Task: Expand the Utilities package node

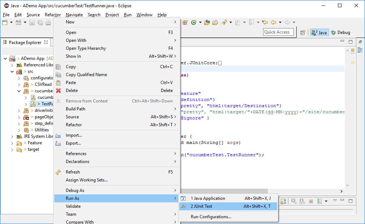Action: click(x=19, y=130)
